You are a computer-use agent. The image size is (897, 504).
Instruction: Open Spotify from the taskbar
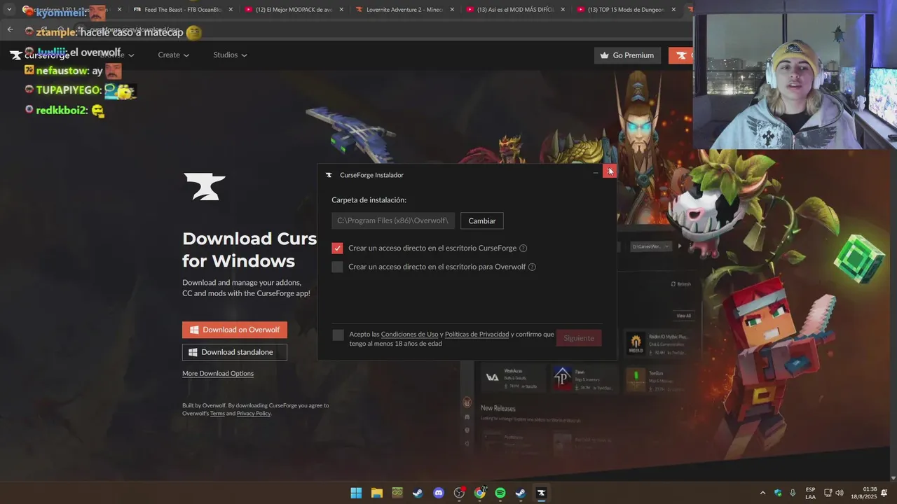[x=500, y=493]
